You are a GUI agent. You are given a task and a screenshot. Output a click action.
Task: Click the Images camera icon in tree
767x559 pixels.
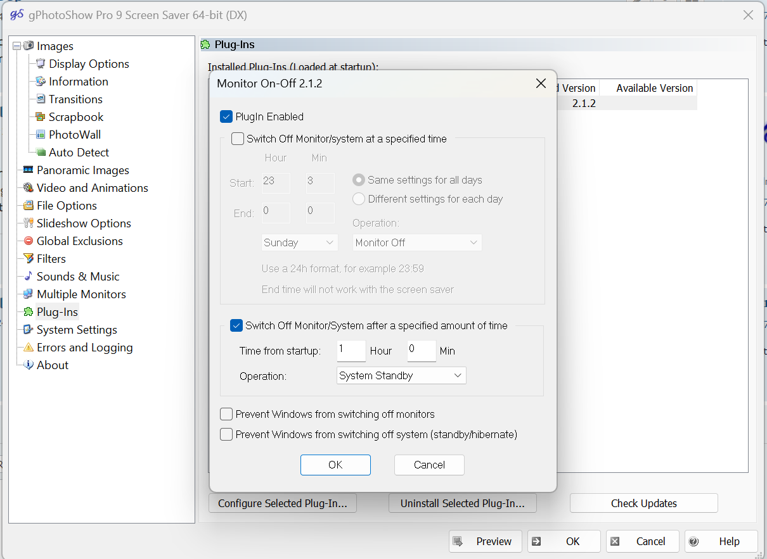coord(28,46)
